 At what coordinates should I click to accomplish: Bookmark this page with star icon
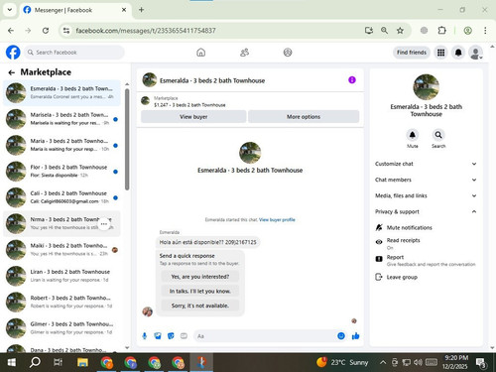[400, 31]
